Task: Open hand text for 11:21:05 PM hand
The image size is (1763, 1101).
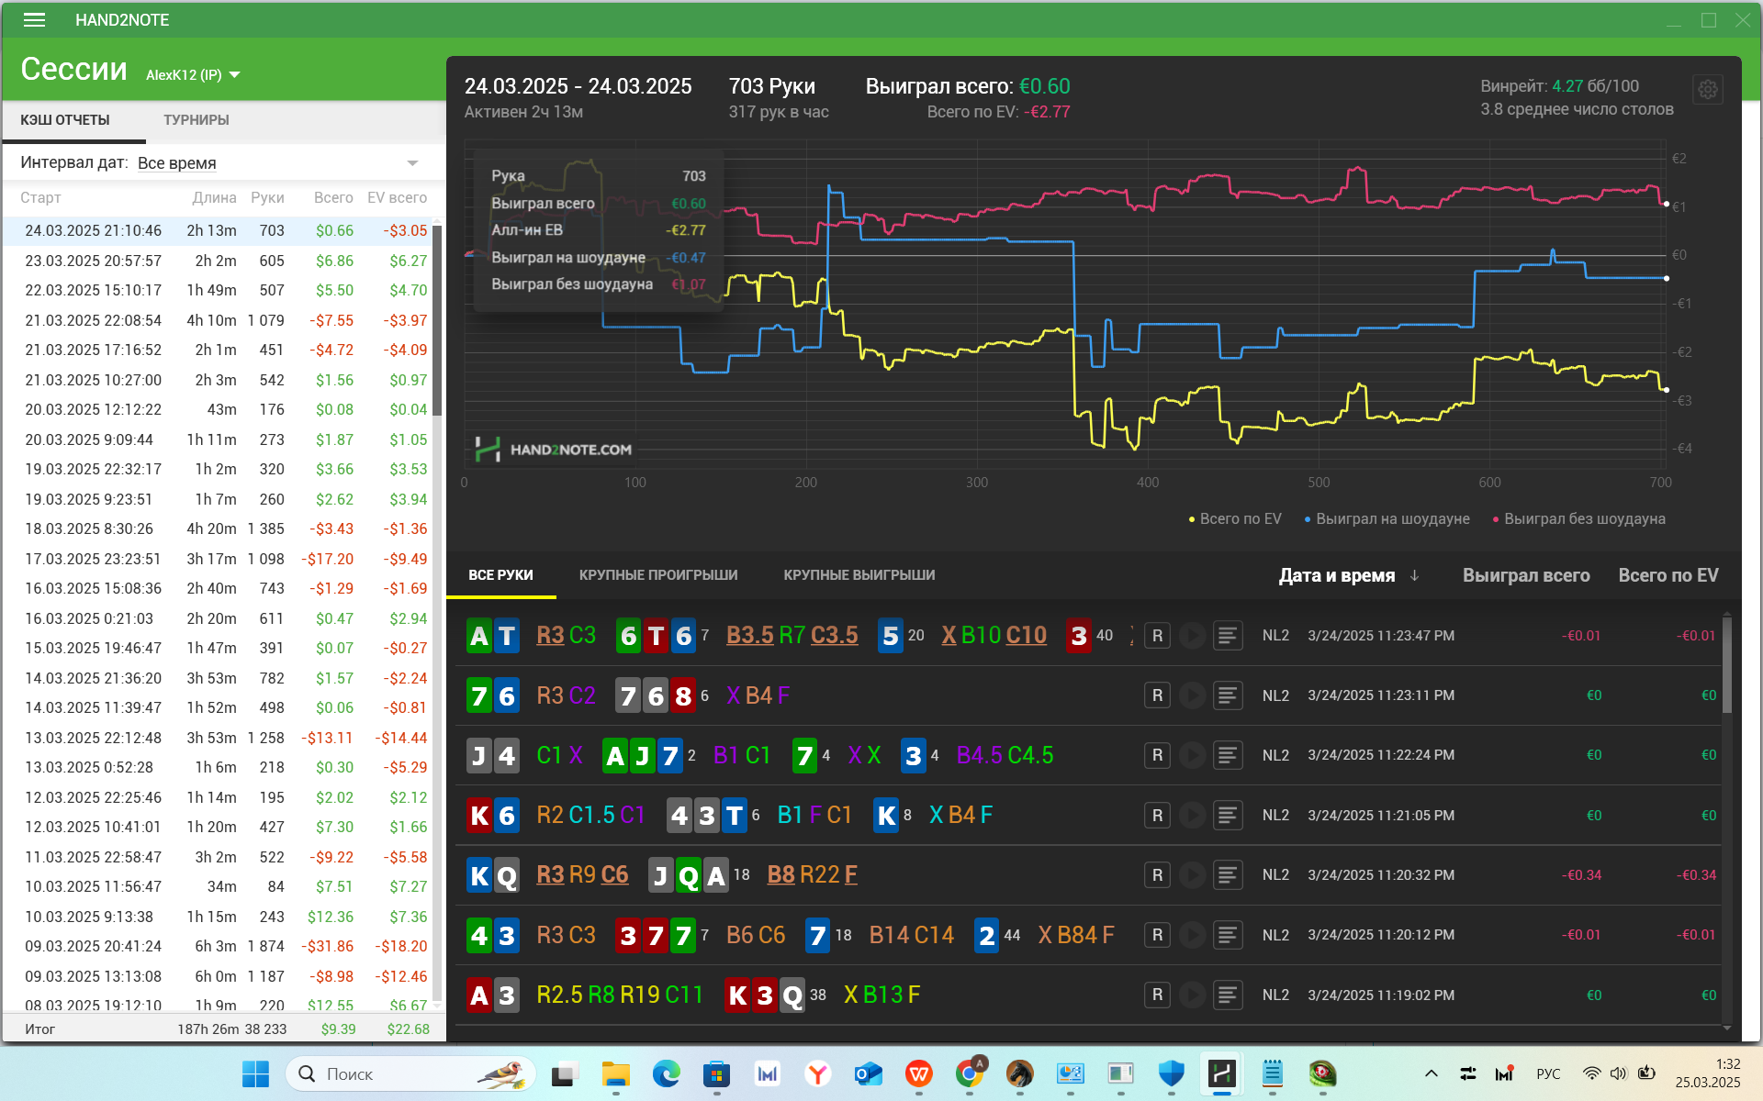Action: pos(1227,816)
